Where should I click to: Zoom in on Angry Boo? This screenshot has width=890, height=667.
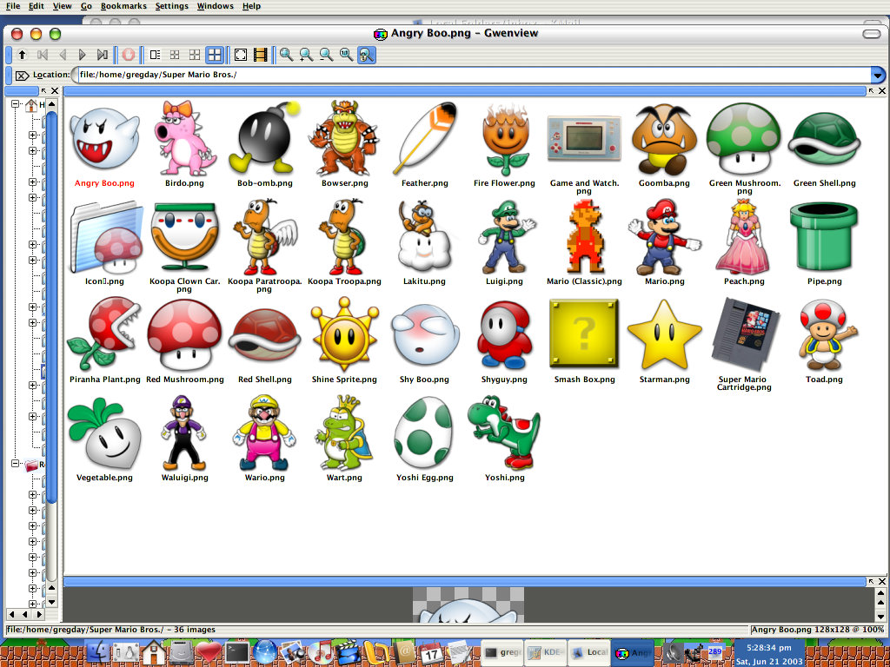click(304, 55)
